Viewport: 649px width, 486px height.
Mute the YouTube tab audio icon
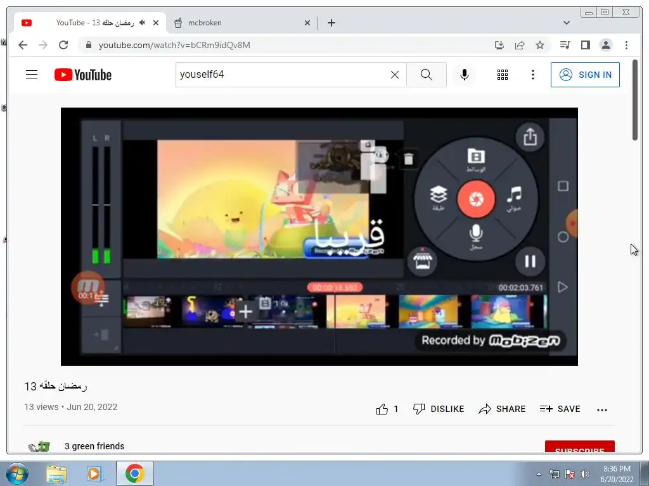pos(143,23)
